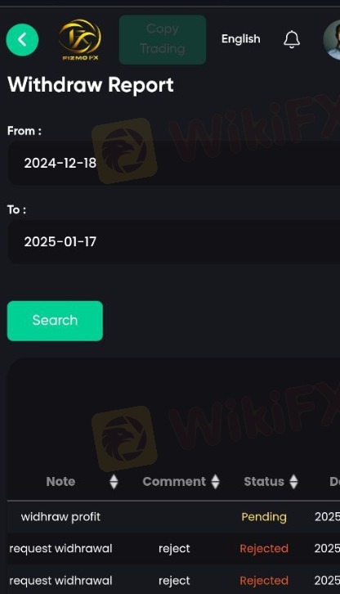
Task: Select the Comment column header
Action: click(174, 481)
